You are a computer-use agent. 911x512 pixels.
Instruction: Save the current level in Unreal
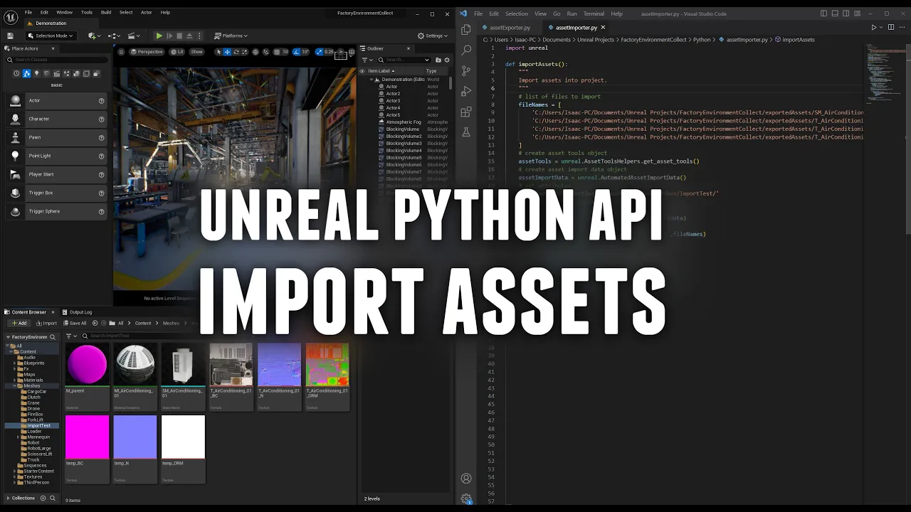10,36
